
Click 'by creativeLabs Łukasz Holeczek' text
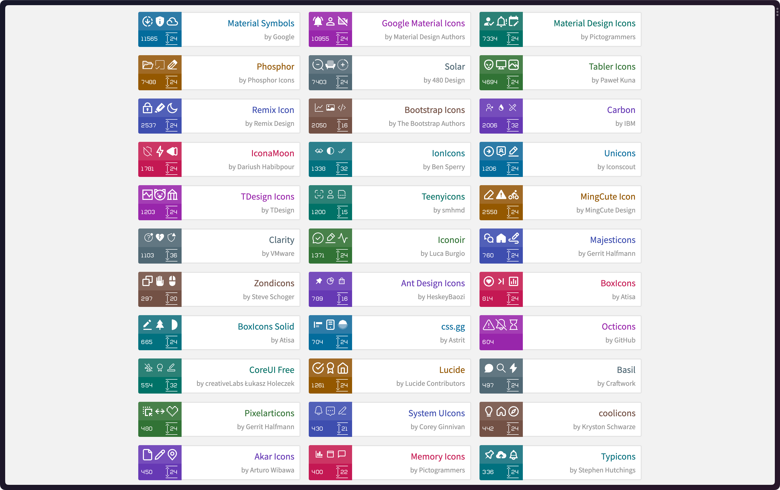click(245, 383)
